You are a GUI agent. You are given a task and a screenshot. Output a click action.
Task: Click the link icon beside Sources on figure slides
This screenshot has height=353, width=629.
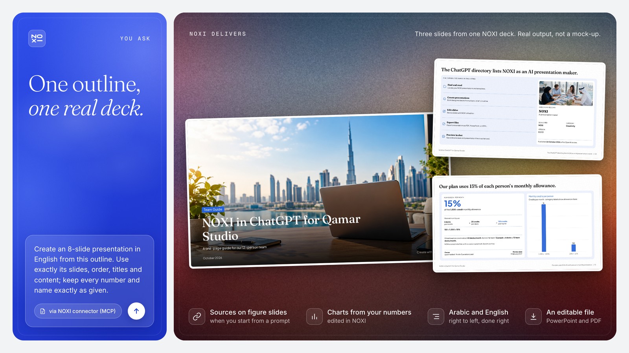(x=197, y=317)
